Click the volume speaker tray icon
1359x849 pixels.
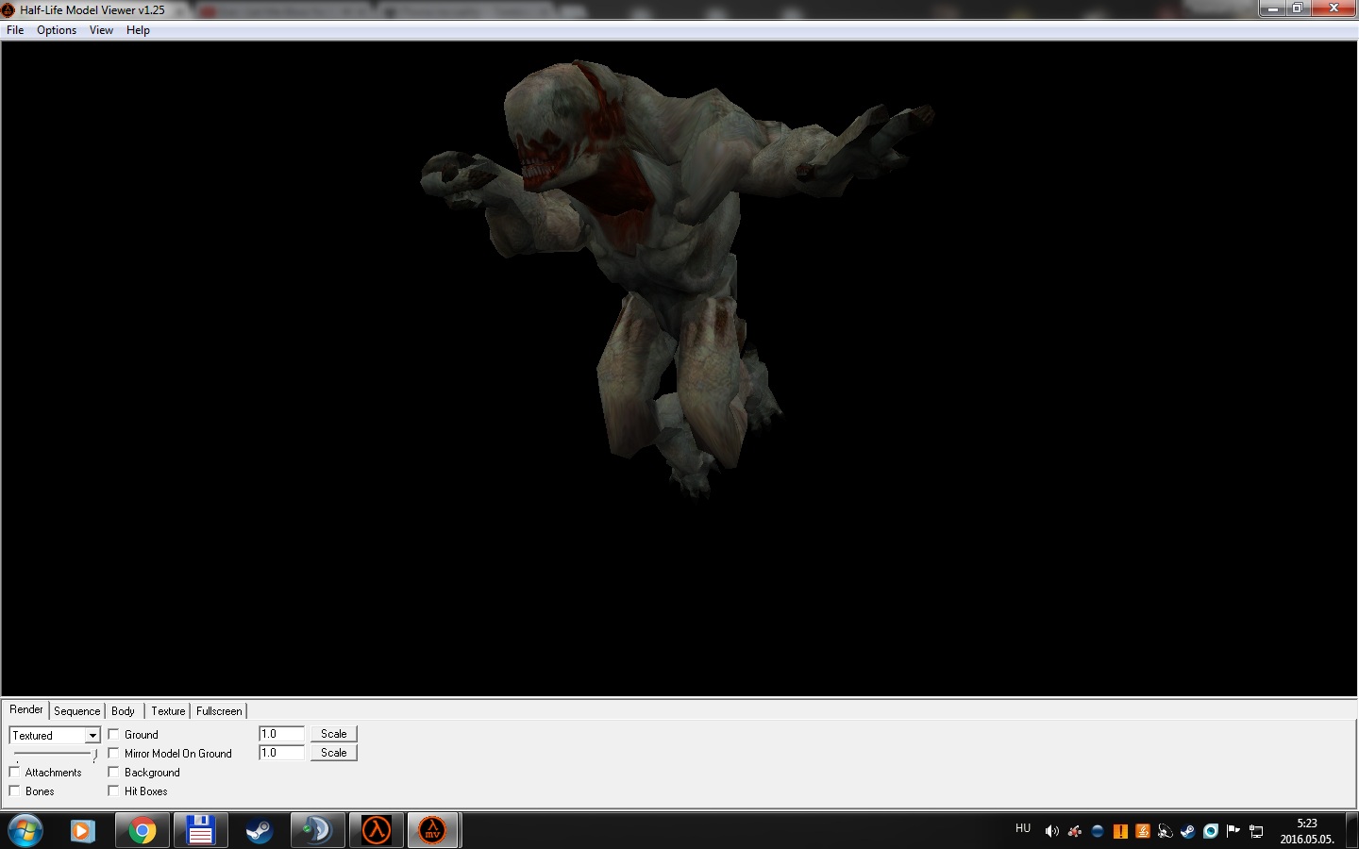[x=1051, y=831]
